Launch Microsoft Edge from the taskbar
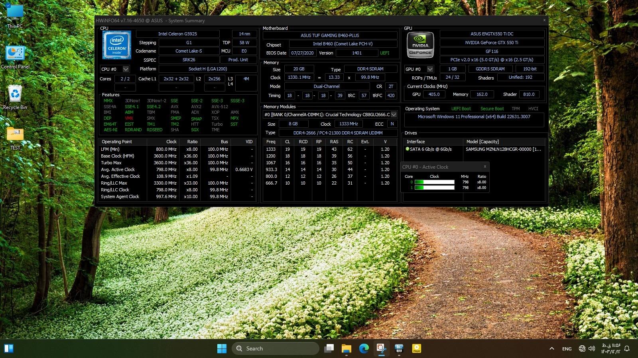Image resolution: width=638 pixels, height=358 pixels. (364, 348)
